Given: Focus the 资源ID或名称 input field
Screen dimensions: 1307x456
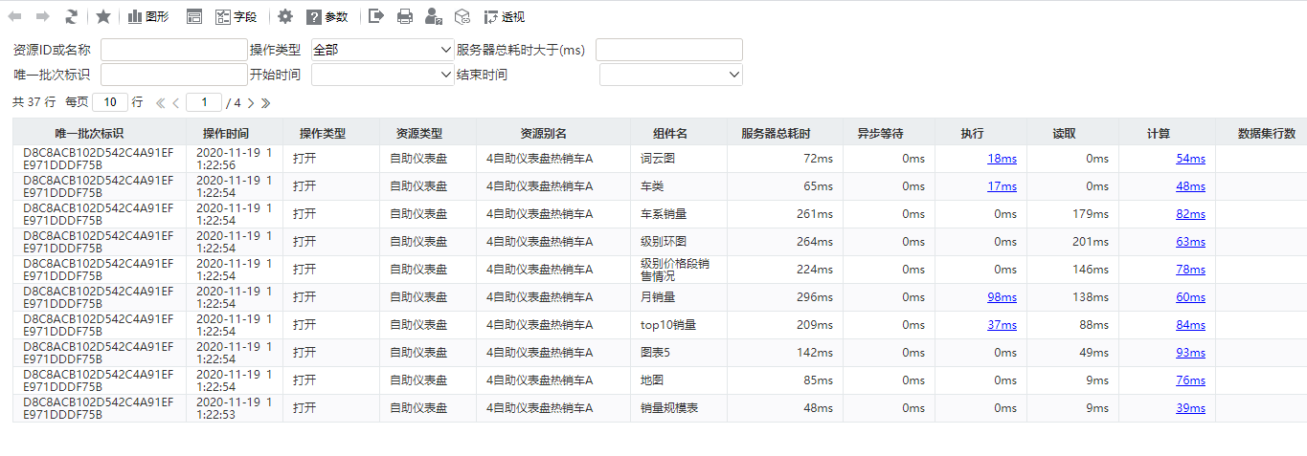Looking at the screenshot, I should click(174, 50).
